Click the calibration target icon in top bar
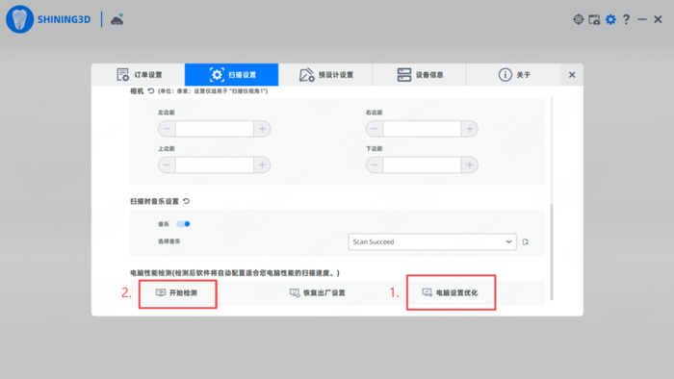Image resolution: width=674 pixels, height=379 pixels. [578, 19]
